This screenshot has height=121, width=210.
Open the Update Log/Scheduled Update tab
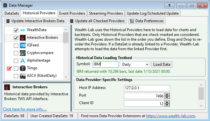pos(153,13)
